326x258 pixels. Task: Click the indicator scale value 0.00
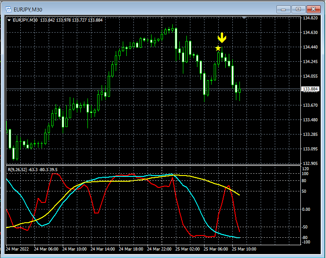[x=306, y=209]
